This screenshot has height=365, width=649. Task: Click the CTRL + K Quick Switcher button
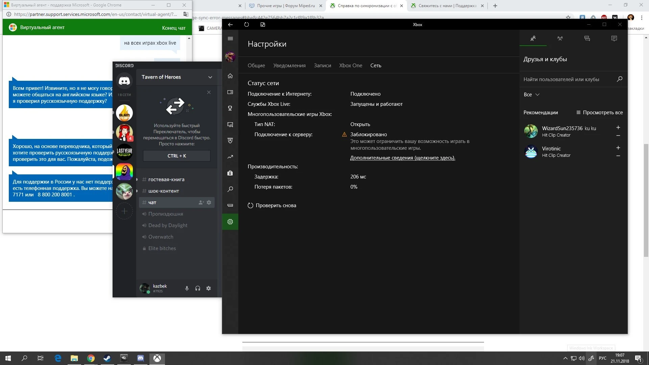[177, 156]
